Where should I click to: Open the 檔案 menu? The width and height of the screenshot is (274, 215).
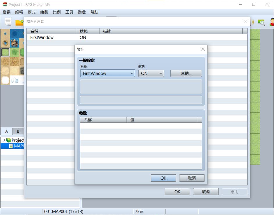pos(7,12)
